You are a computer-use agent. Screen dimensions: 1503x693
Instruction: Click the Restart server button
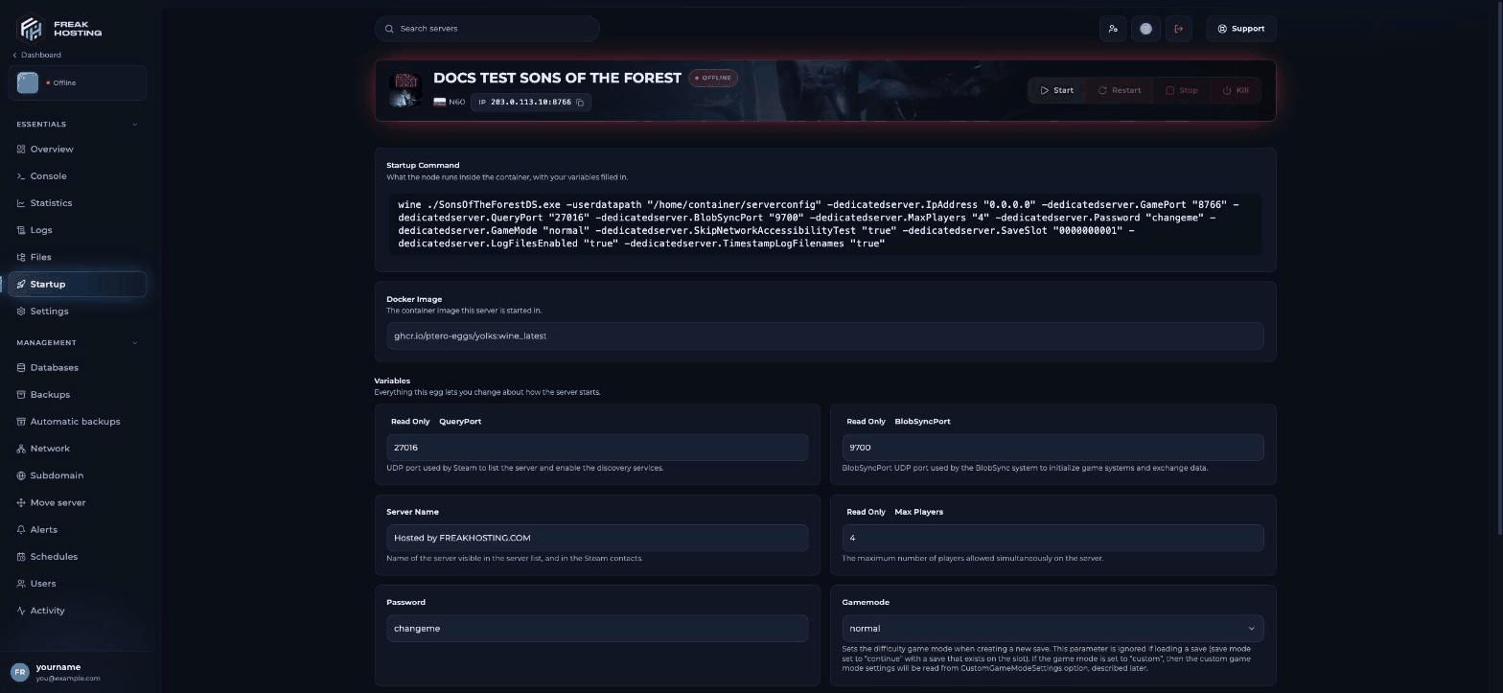click(1119, 90)
